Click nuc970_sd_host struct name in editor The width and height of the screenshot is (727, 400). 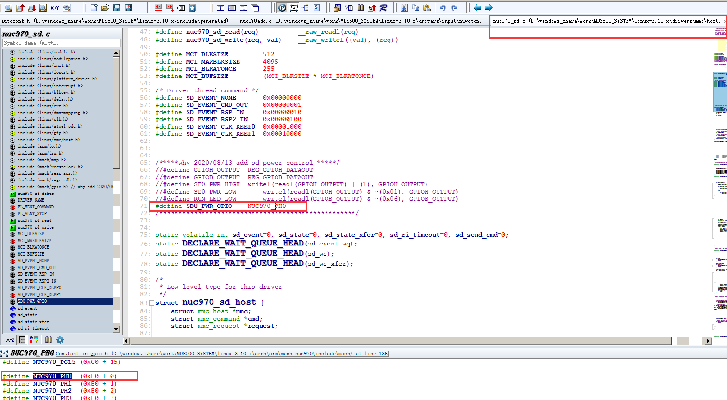[x=219, y=302]
